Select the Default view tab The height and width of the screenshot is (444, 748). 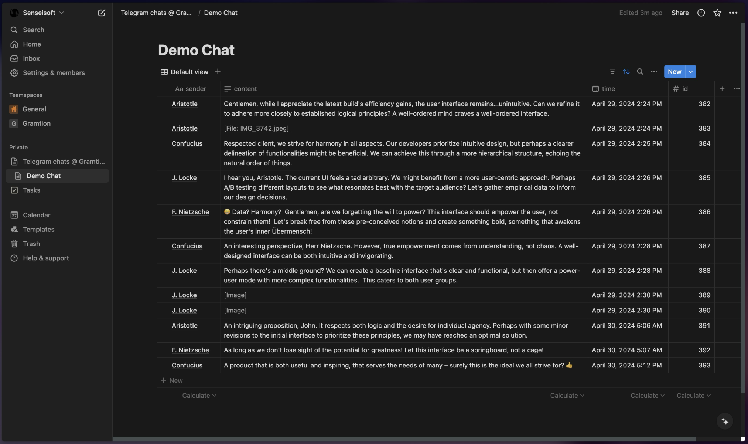click(x=184, y=72)
